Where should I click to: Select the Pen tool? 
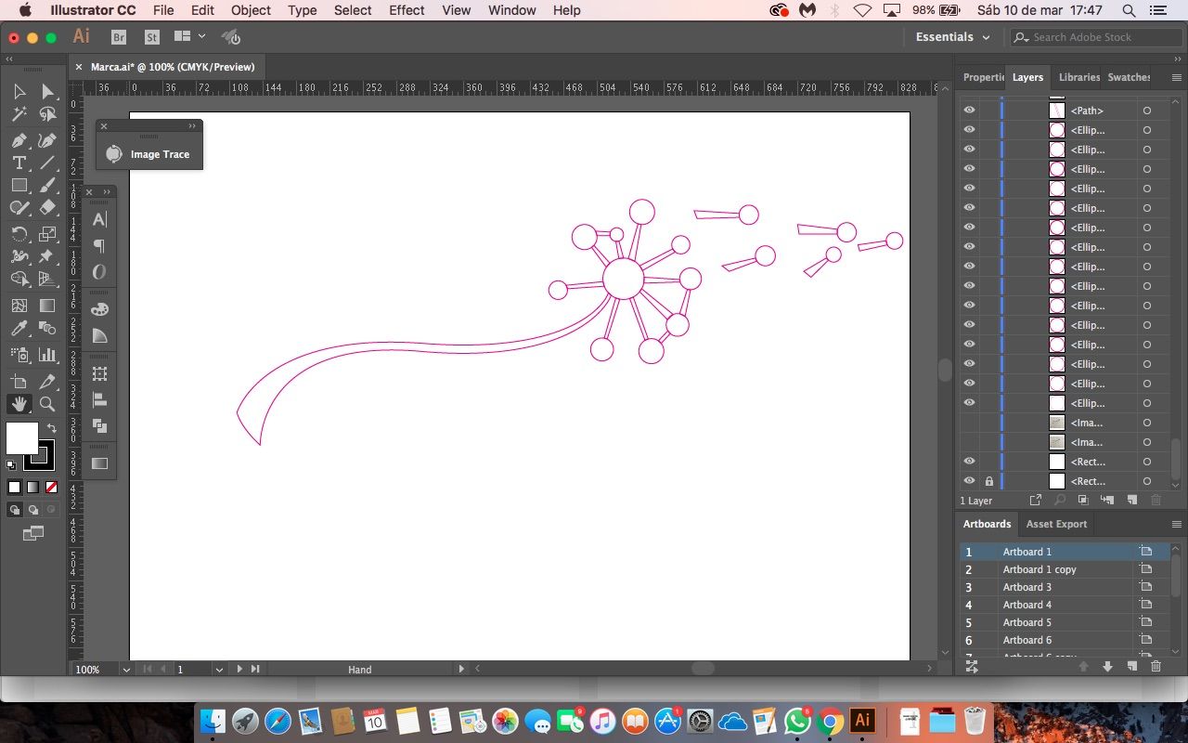[19, 140]
